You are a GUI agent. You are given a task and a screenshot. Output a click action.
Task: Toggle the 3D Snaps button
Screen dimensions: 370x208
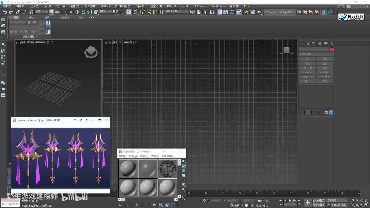(x=136, y=12)
